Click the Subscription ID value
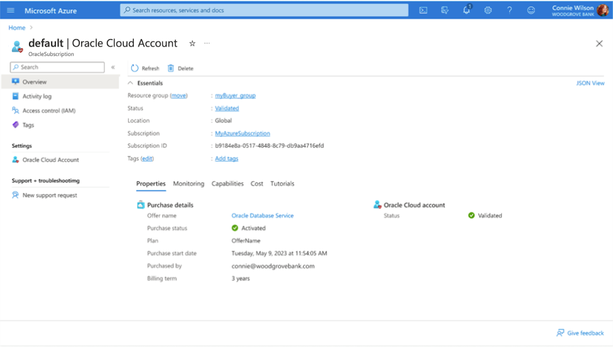The width and height of the screenshot is (613, 347). 269,146
